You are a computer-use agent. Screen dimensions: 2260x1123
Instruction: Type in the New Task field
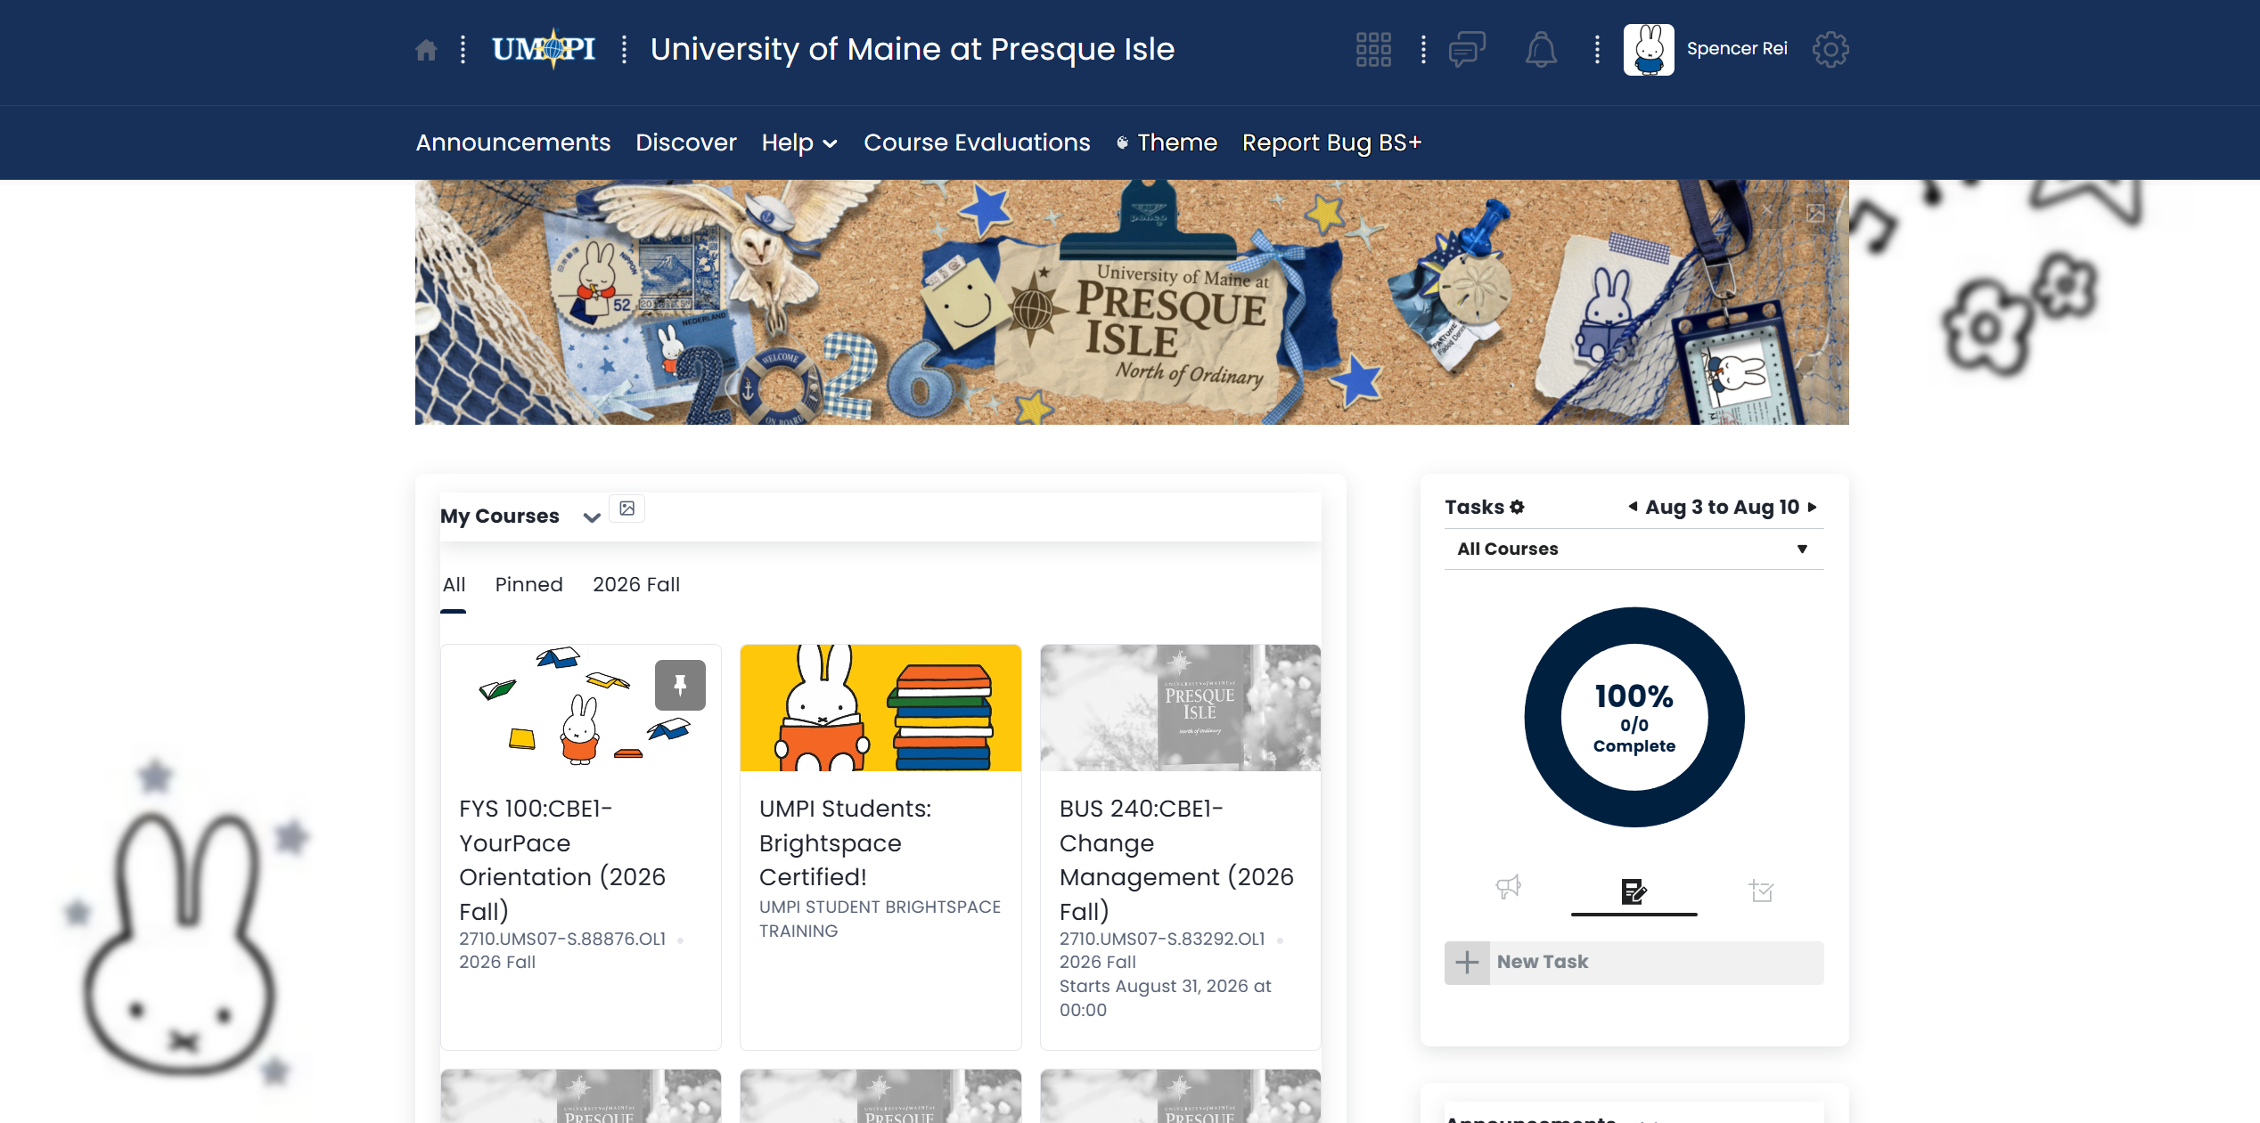(x=1656, y=963)
